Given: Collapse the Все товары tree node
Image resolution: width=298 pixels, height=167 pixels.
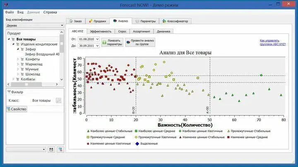Looking at the screenshot, I should [x=9, y=39].
